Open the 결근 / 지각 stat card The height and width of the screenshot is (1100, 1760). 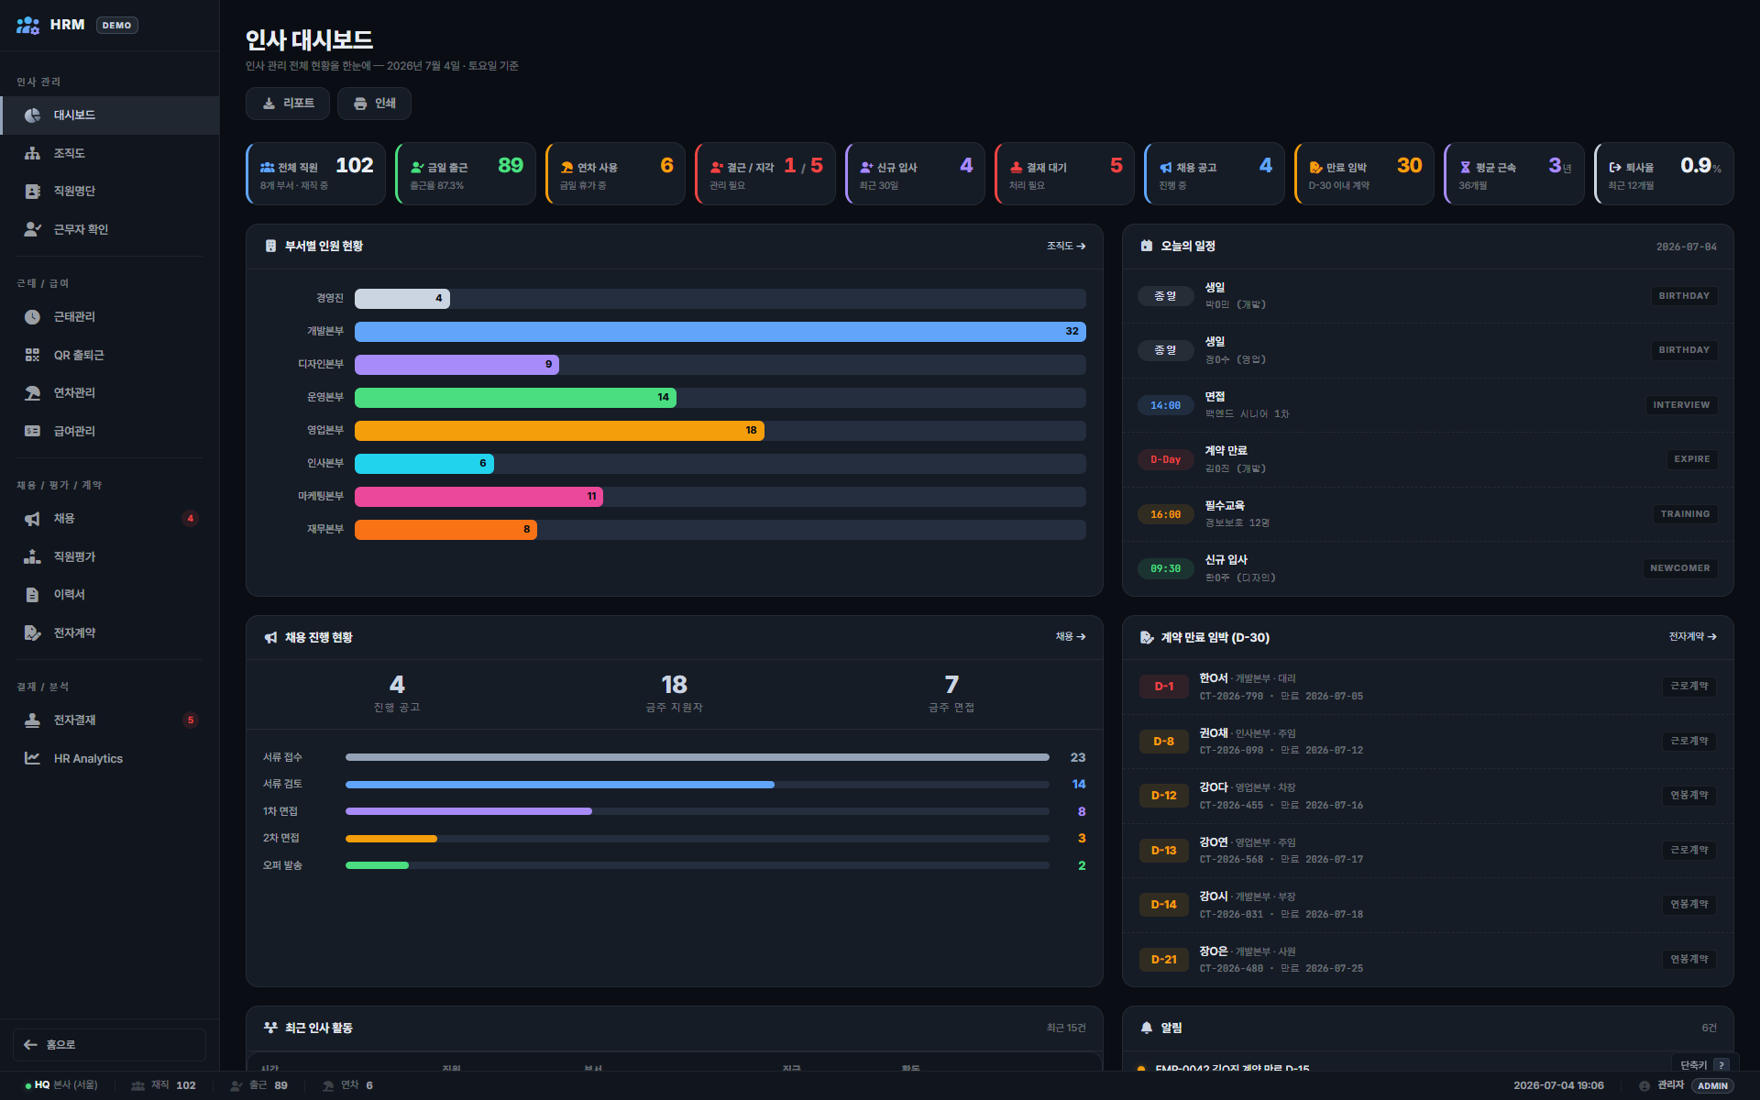pos(764,173)
